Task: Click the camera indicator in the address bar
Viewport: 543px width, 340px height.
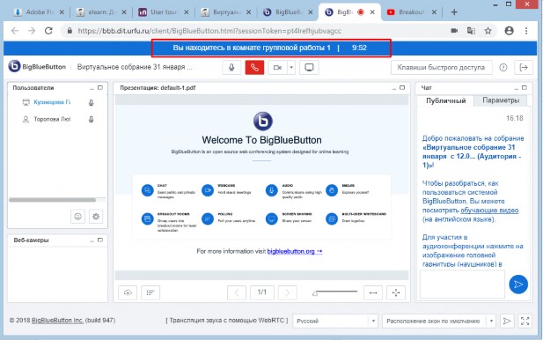Action: 454,31
